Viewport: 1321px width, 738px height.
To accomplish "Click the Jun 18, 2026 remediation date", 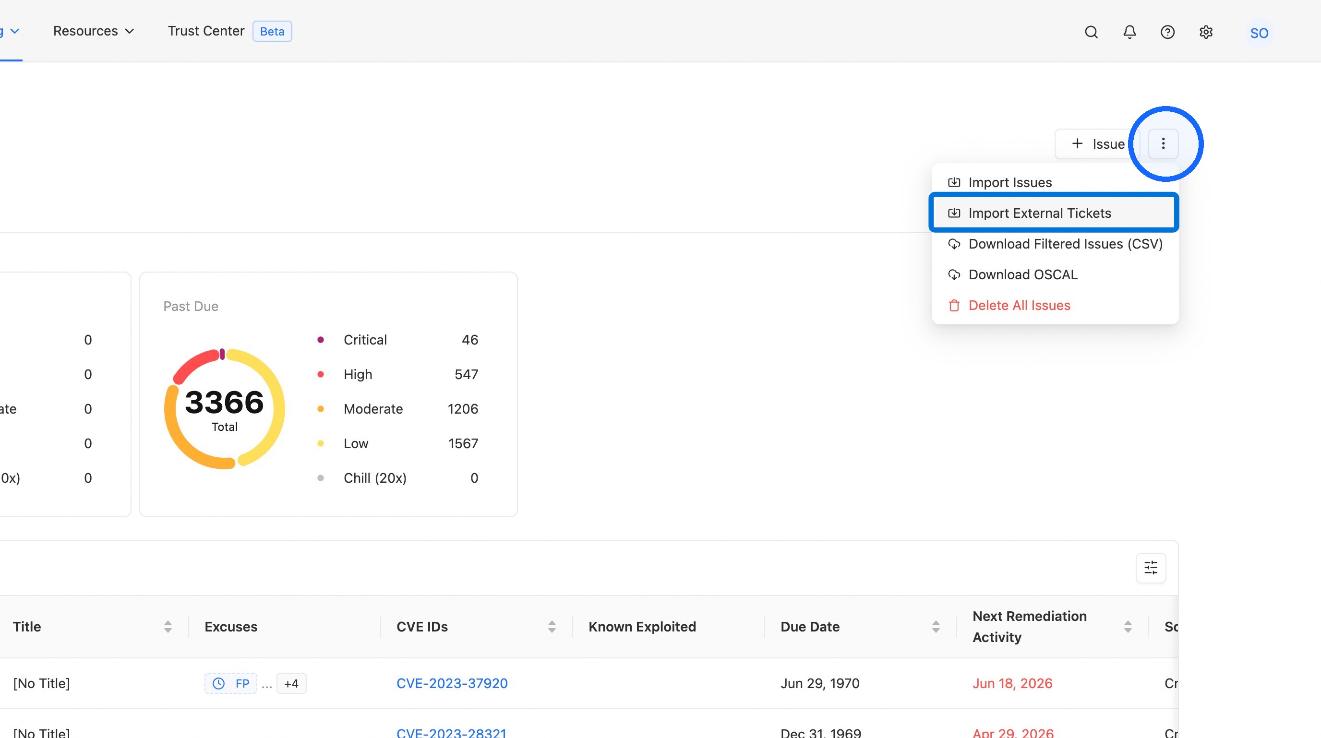I will (x=1012, y=683).
